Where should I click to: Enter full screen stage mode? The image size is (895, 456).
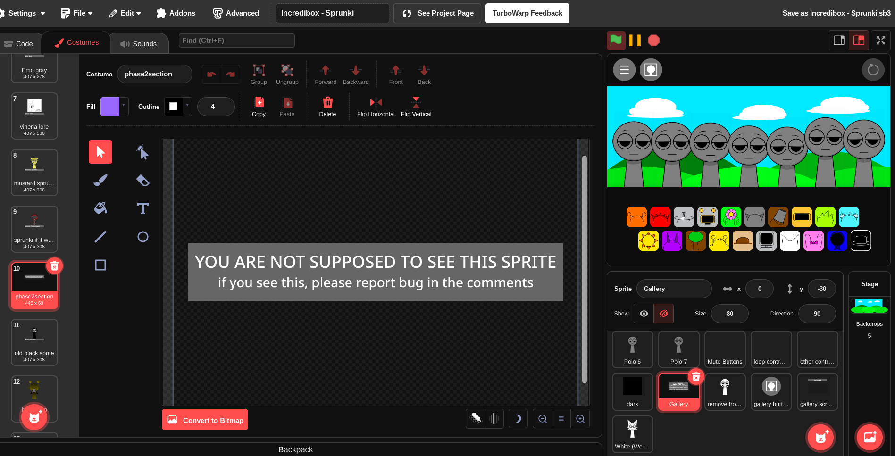click(881, 41)
